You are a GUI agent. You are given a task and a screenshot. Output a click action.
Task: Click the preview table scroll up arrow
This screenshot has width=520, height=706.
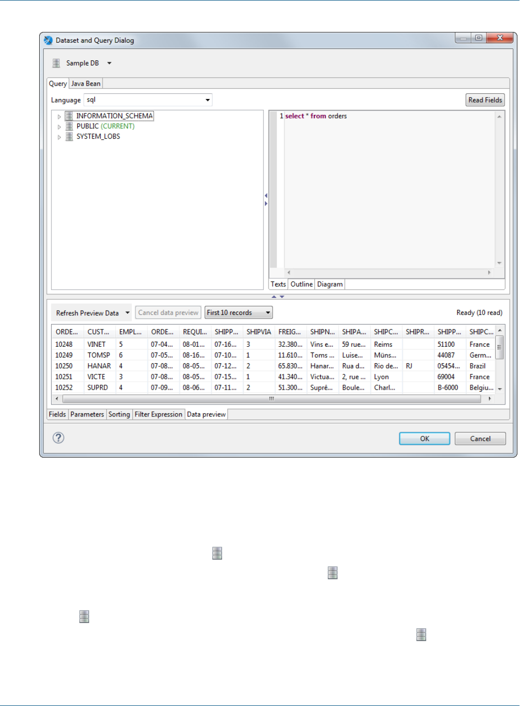[499, 330]
